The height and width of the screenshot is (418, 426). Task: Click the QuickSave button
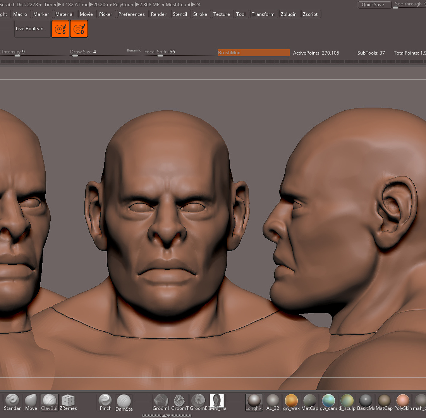[374, 5]
